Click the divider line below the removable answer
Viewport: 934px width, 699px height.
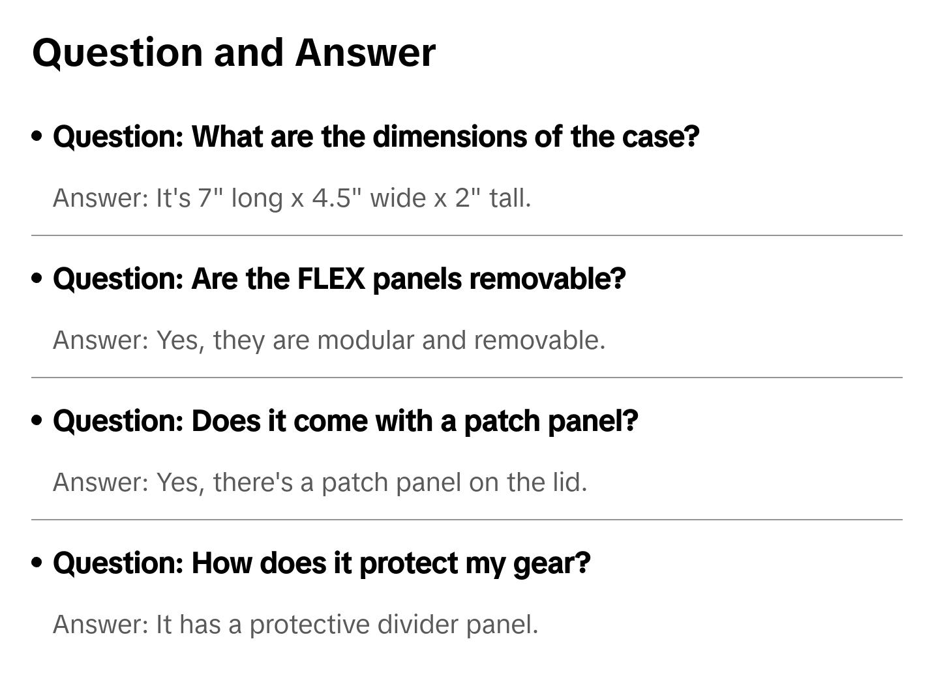(466, 378)
